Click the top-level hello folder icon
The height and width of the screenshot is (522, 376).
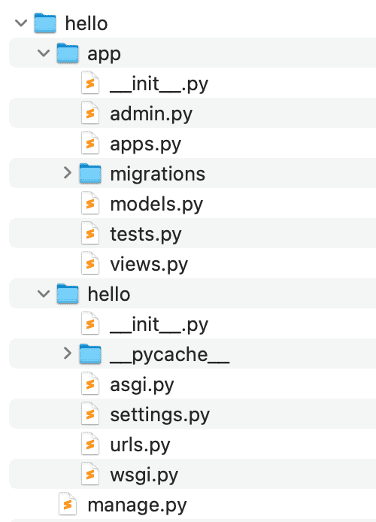tap(45, 23)
